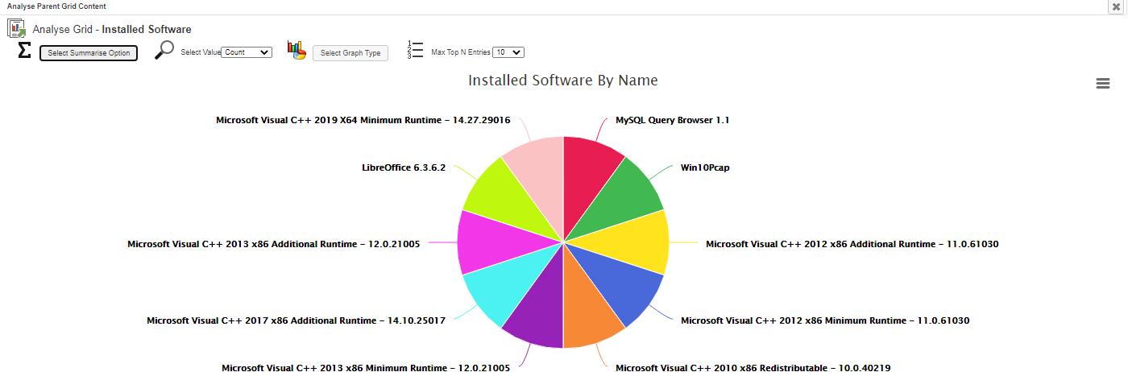Click the Visual C++ 2012 x86 Minimum Runtime label
The image size is (1128, 372).
coord(825,320)
